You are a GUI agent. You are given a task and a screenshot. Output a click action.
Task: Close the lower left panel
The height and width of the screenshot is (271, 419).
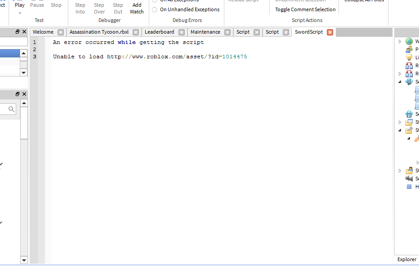[x=24, y=94]
